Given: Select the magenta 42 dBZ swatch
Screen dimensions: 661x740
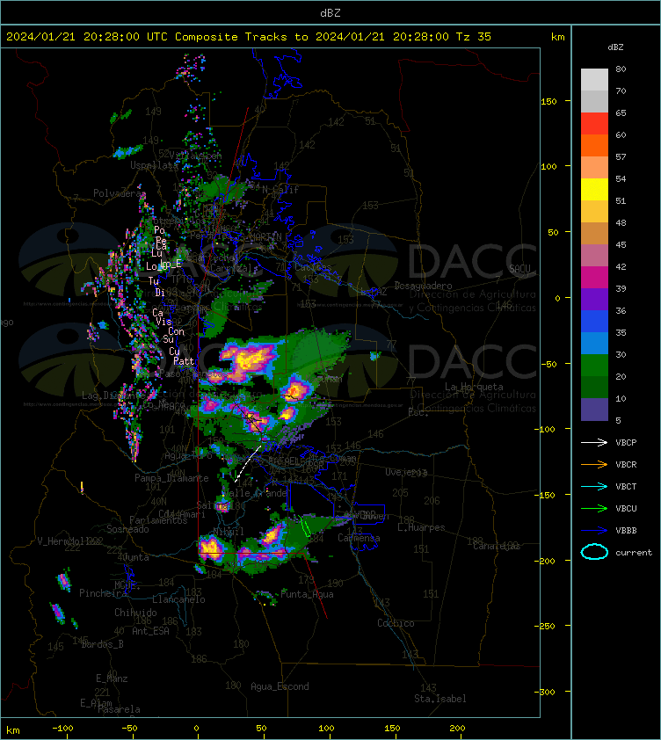Looking at the screenshot, I should [x=594, y=277].
